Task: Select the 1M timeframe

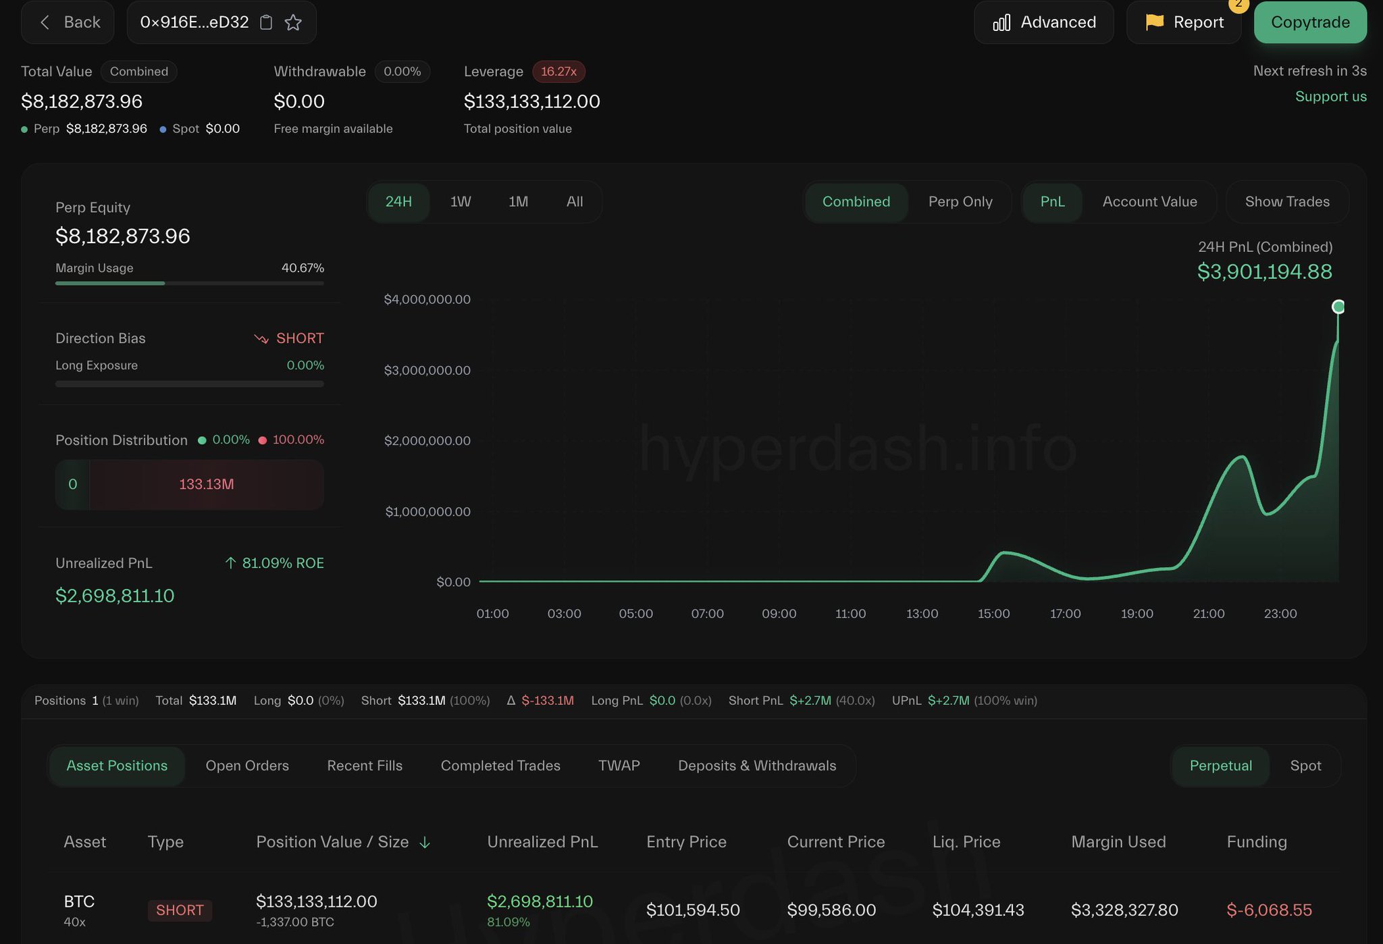Action: point(518,202)
